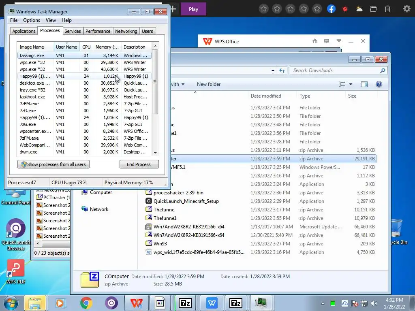Switch to Users tab

coord(148,31)
